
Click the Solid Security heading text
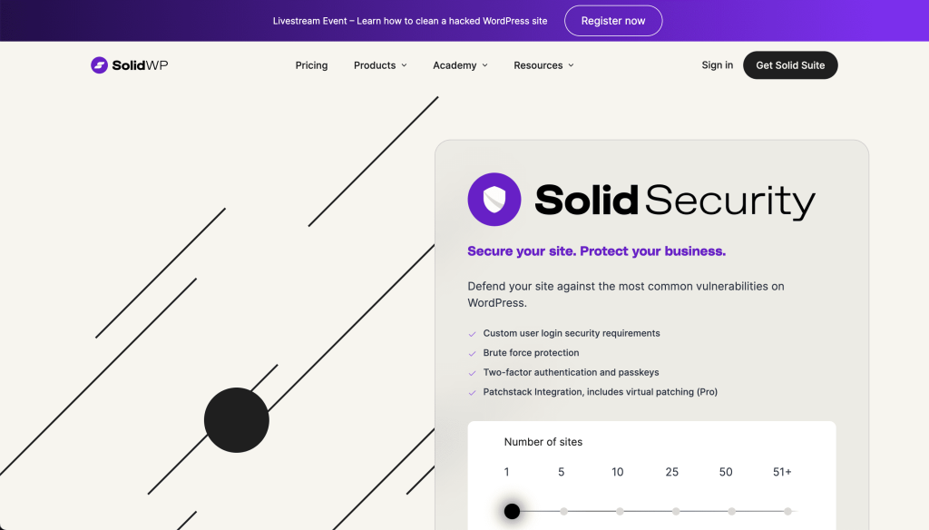click(x=674, y=201)
